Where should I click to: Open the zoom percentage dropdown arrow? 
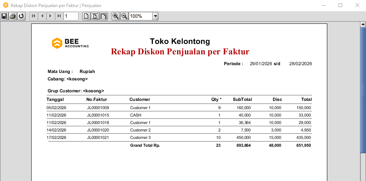(x=155, y=16)
